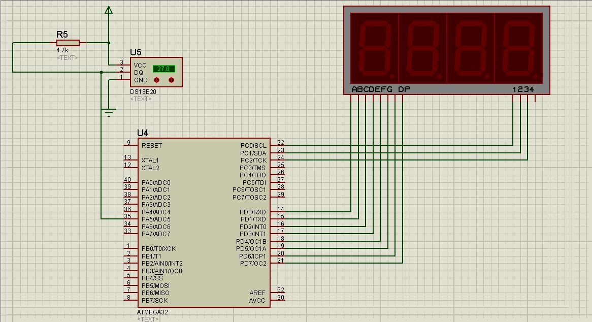Click the ABCDEFG segment label on display
The height and width of the screenshot is (322, 592).
pyautogui.click(x=372, y=89)
